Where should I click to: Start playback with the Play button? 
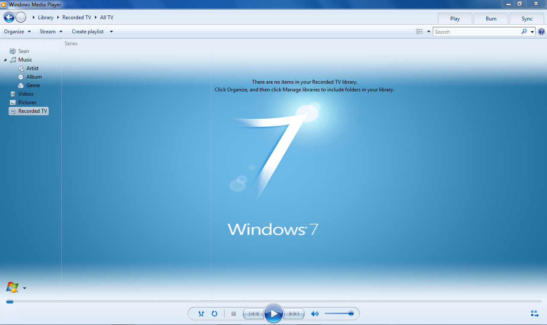(274, 314)
